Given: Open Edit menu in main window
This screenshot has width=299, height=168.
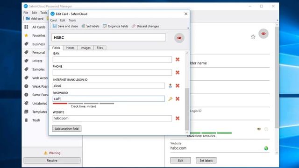Looking at the screenshot, I should point(34,13).
